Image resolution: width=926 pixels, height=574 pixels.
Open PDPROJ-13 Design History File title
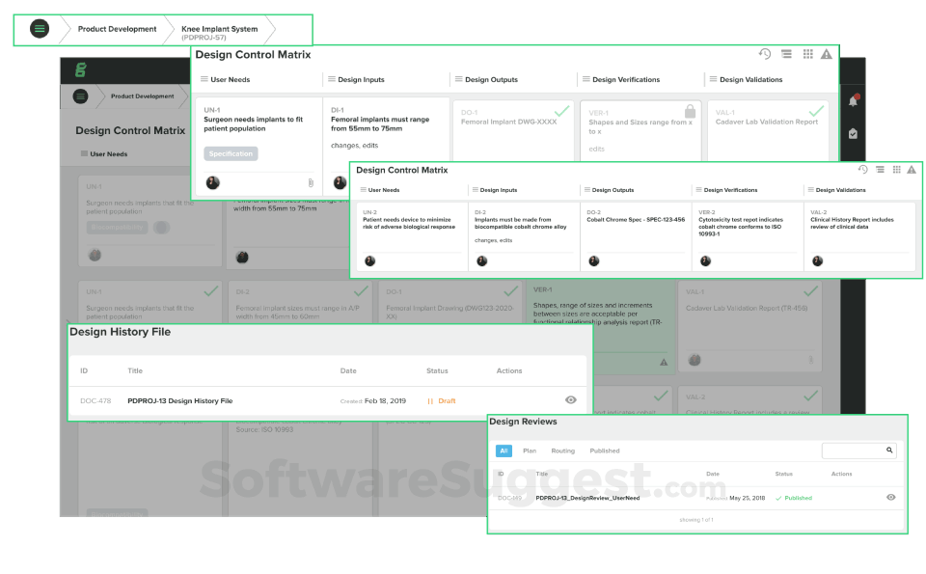click(180, 400)
